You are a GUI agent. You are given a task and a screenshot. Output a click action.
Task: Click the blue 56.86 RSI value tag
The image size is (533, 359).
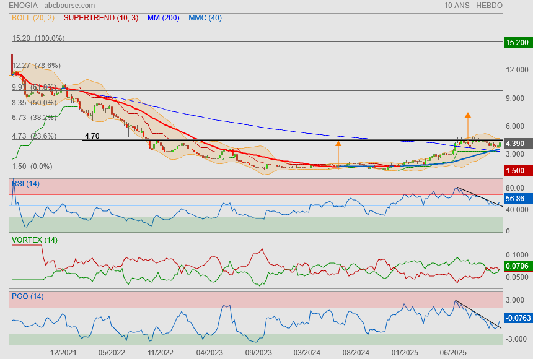click(x=515, y=199)
